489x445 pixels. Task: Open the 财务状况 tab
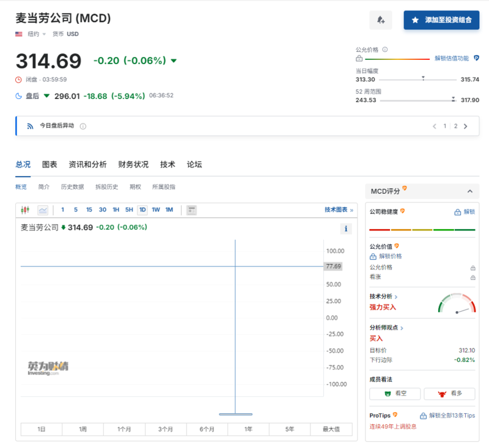[x=133, y=164]
